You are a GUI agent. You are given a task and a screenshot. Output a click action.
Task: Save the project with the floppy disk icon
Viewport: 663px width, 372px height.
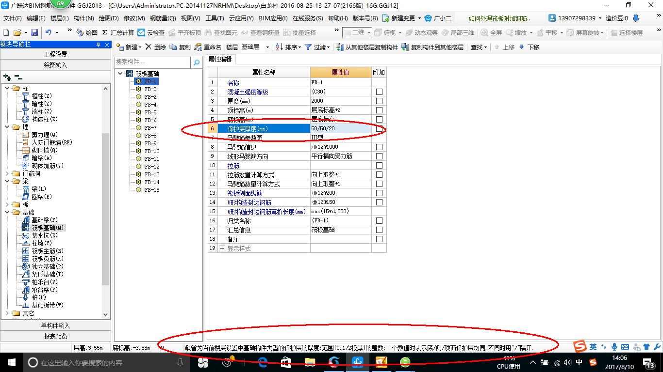34,32
